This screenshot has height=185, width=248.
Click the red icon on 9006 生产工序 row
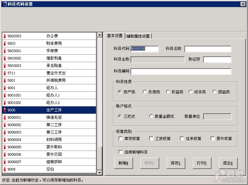5,110
